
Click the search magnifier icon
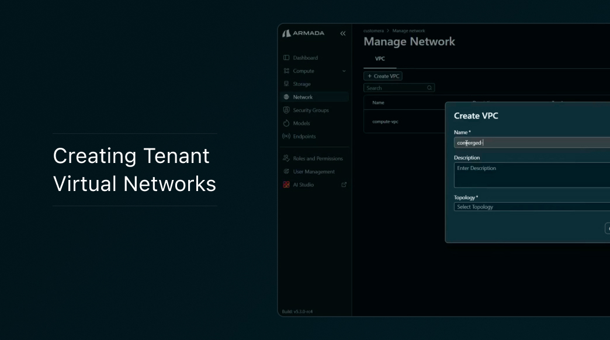(429, 88)
